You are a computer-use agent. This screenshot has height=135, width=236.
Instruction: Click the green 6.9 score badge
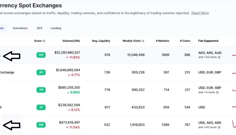point(41,125)
